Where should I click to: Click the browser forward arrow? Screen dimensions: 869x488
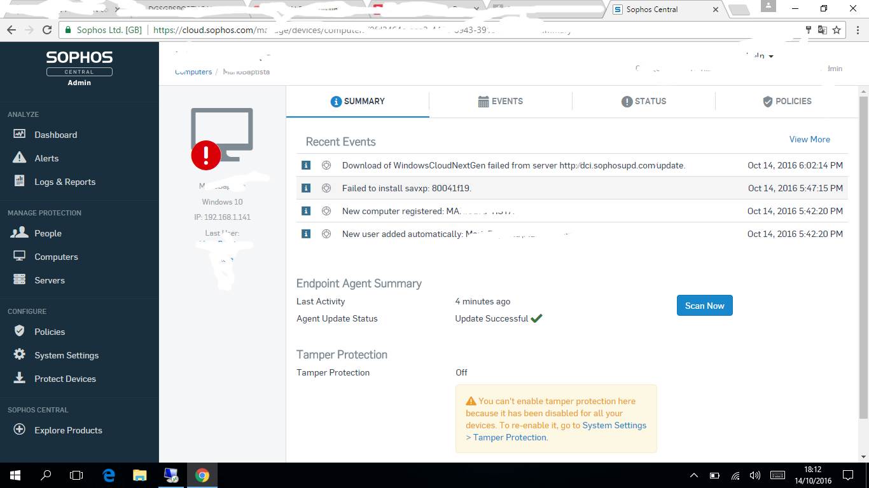click(x=29, y=30)
